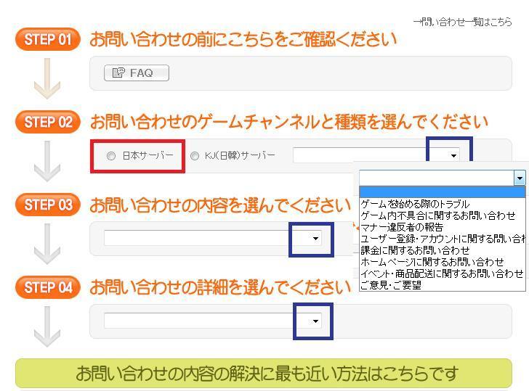
Task: Expand the STEP 03 inquiry content dropdown
Action: pos(315,239)
